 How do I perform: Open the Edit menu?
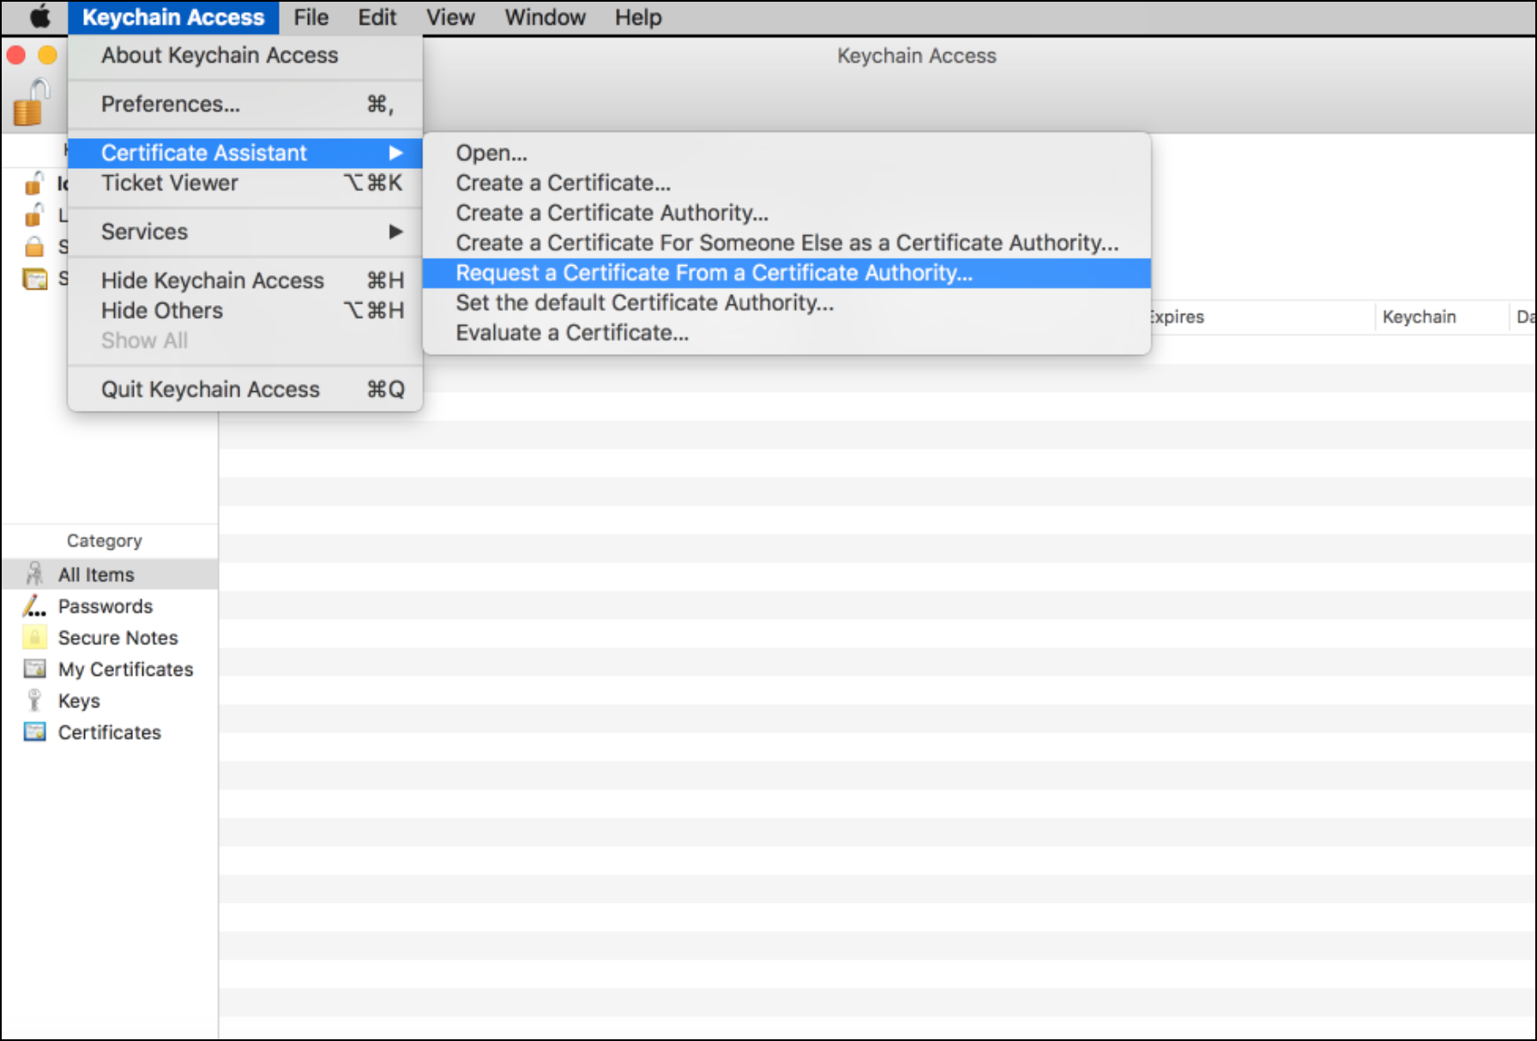(377, 17)
